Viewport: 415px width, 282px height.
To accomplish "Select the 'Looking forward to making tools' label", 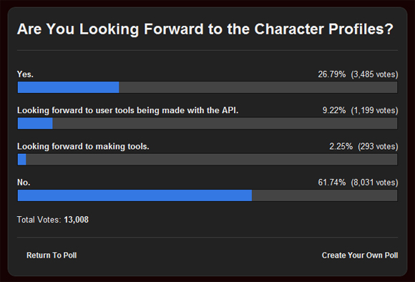I will (83, 147).
